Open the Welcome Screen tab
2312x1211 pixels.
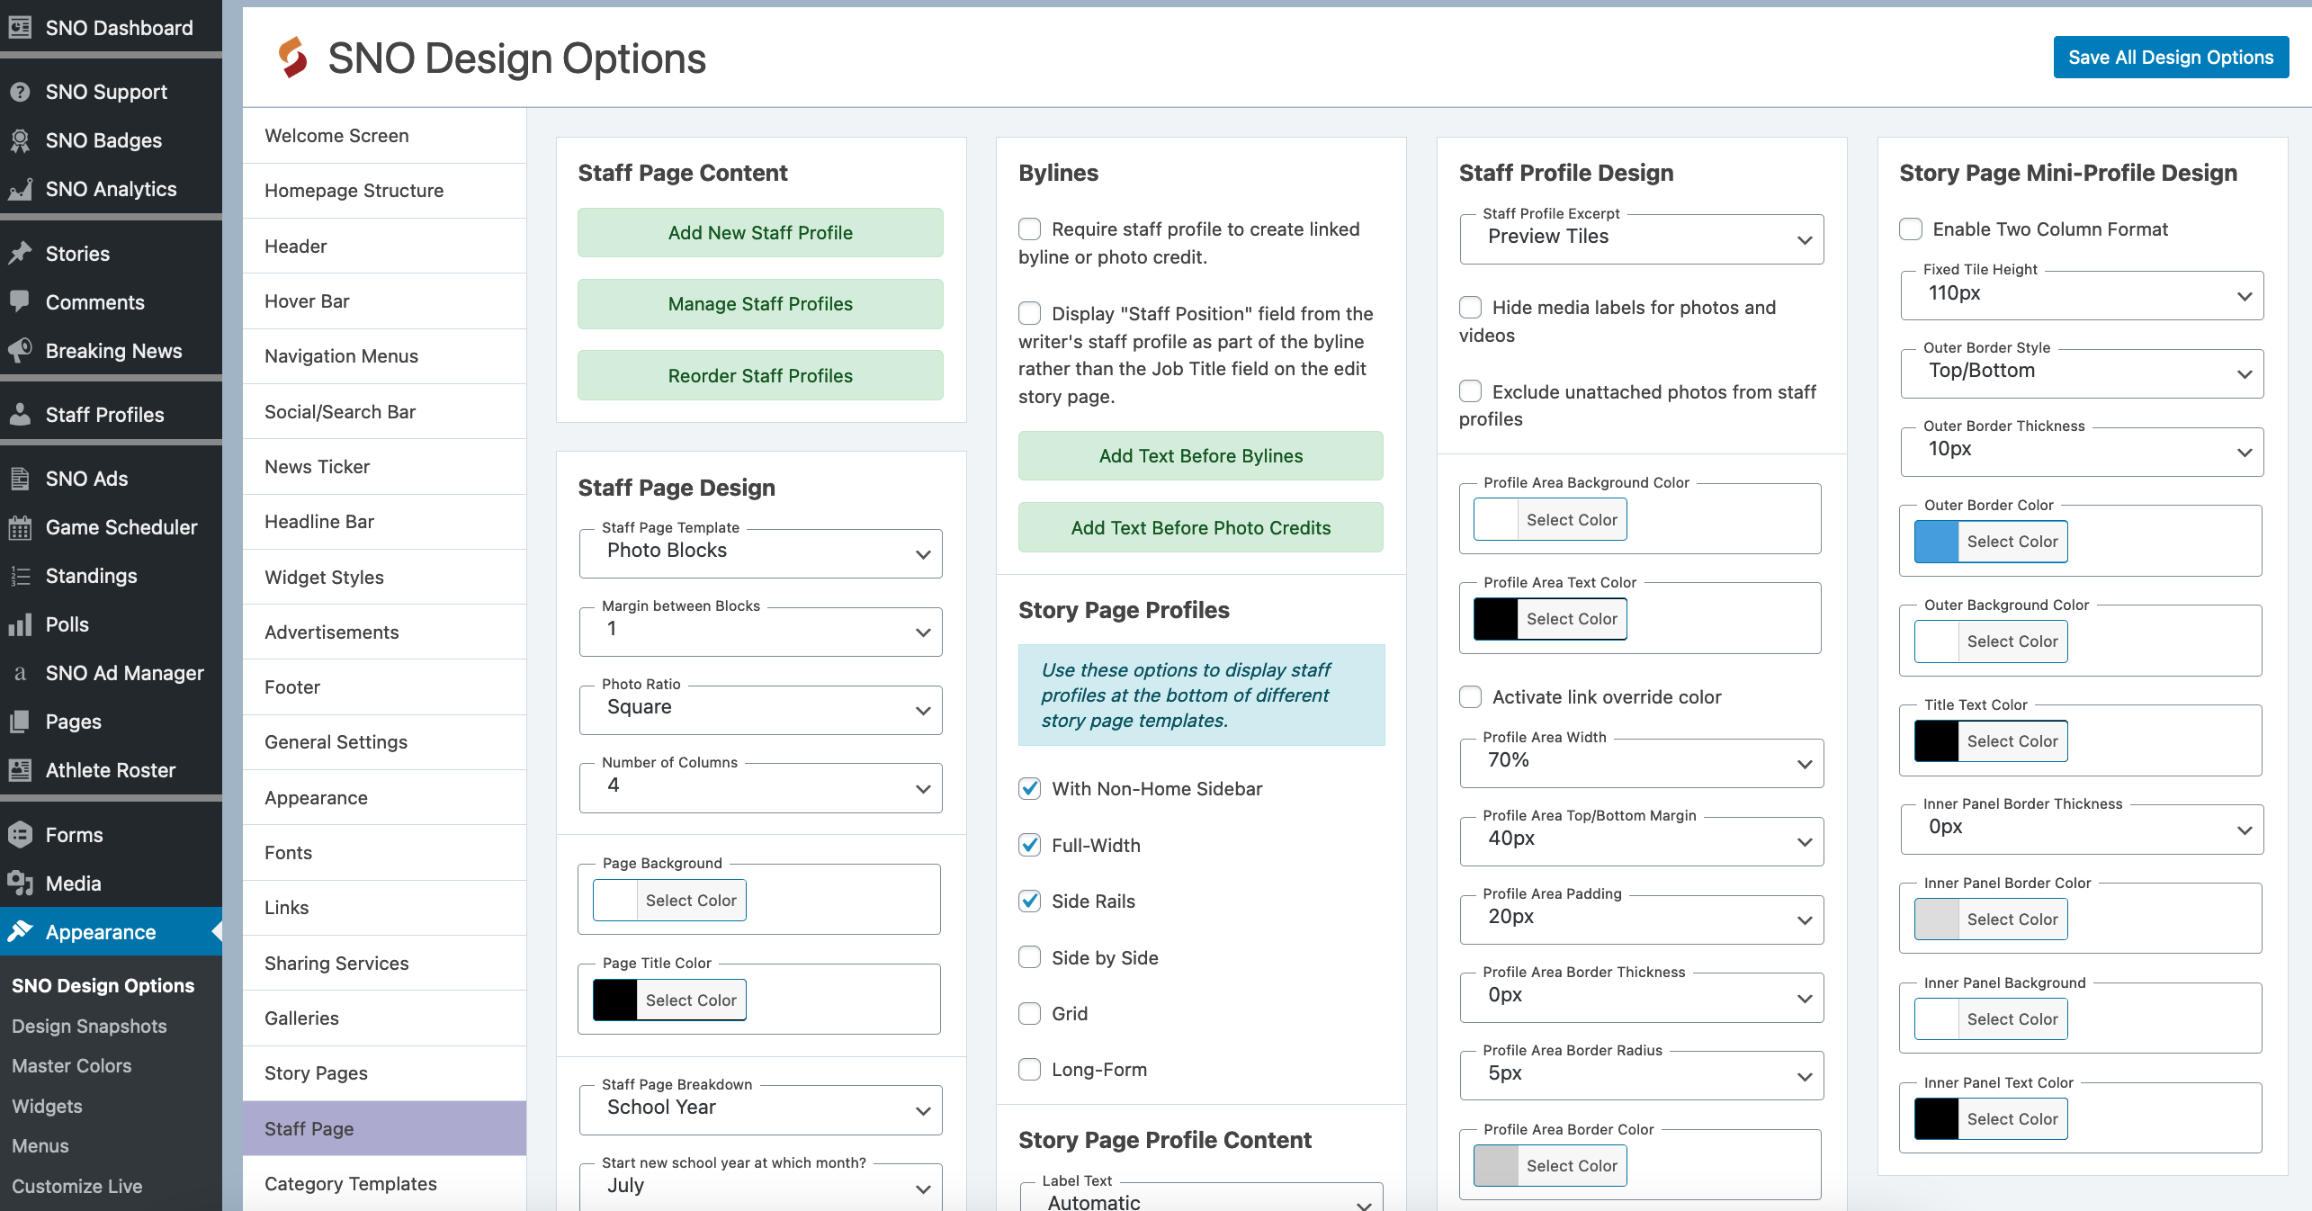tap(384, 136)
